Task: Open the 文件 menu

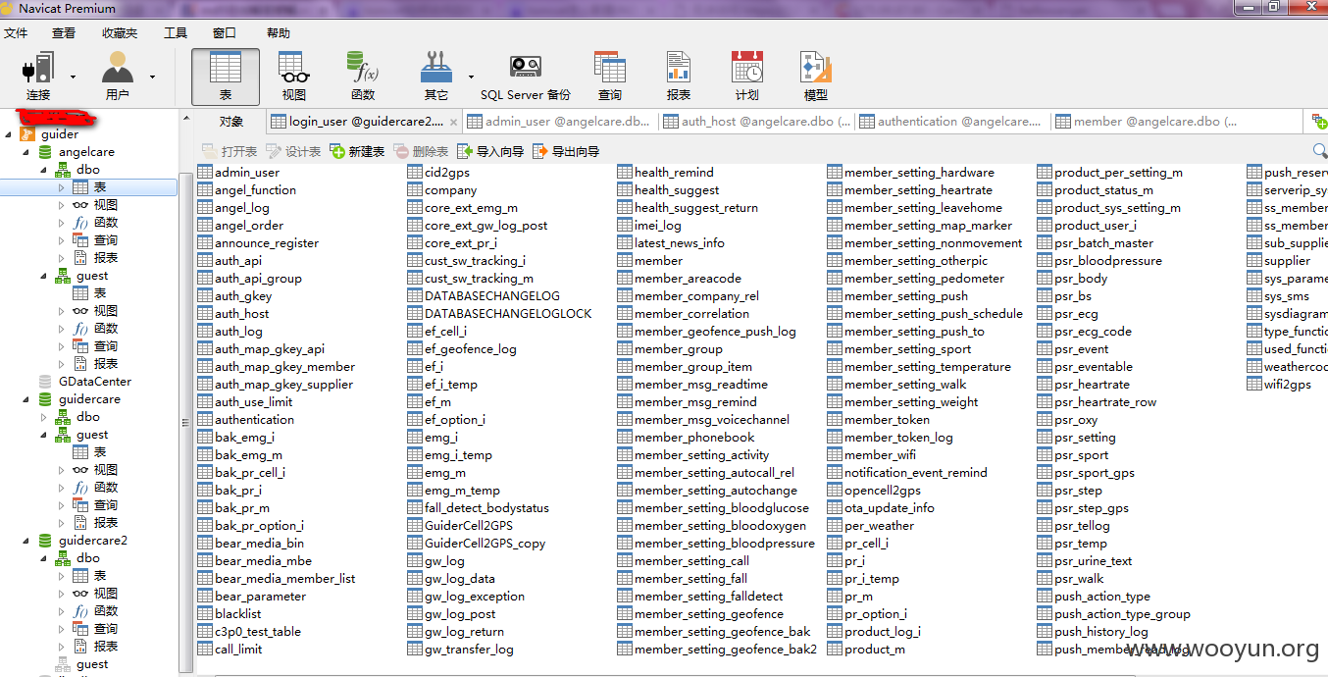Action: (16, 32)
